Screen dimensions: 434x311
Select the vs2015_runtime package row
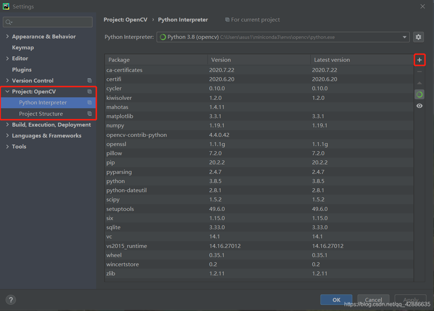259,246
